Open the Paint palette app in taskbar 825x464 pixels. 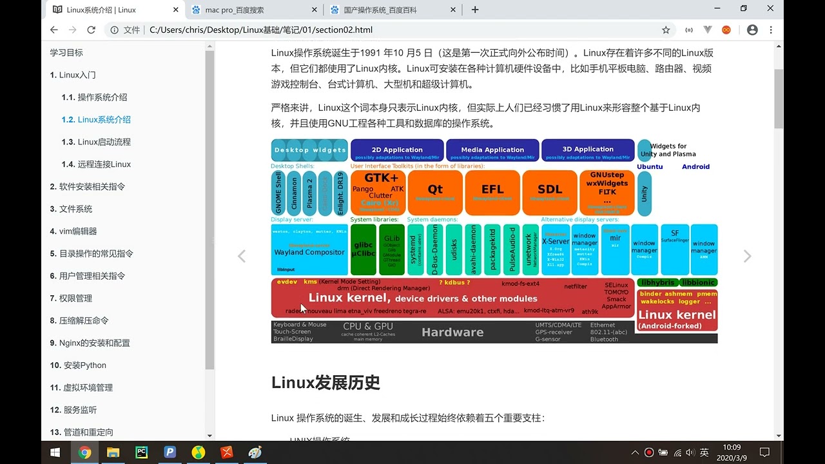[255, 452]
